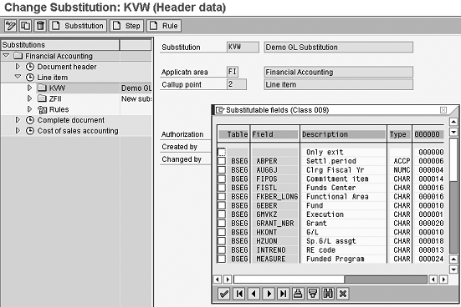
Task: Collapse the Financial Accounting tree node
Action: 6,55
